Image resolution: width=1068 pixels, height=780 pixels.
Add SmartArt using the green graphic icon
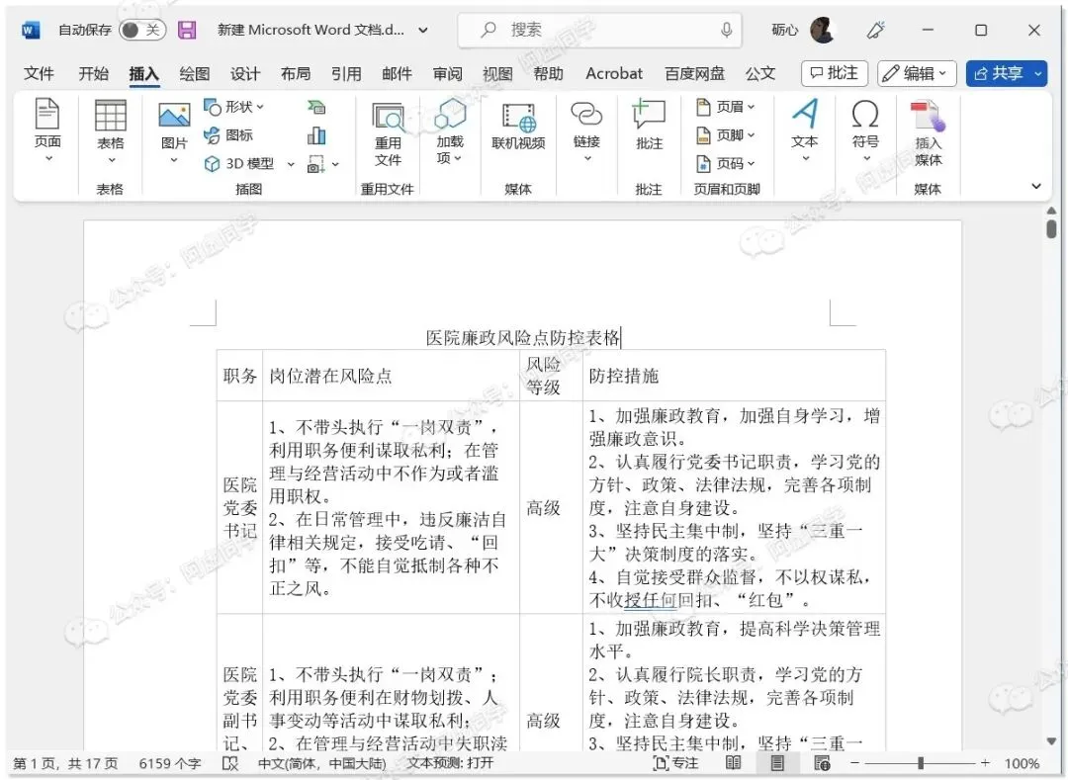pyautogui.click(x=316, y=107)
